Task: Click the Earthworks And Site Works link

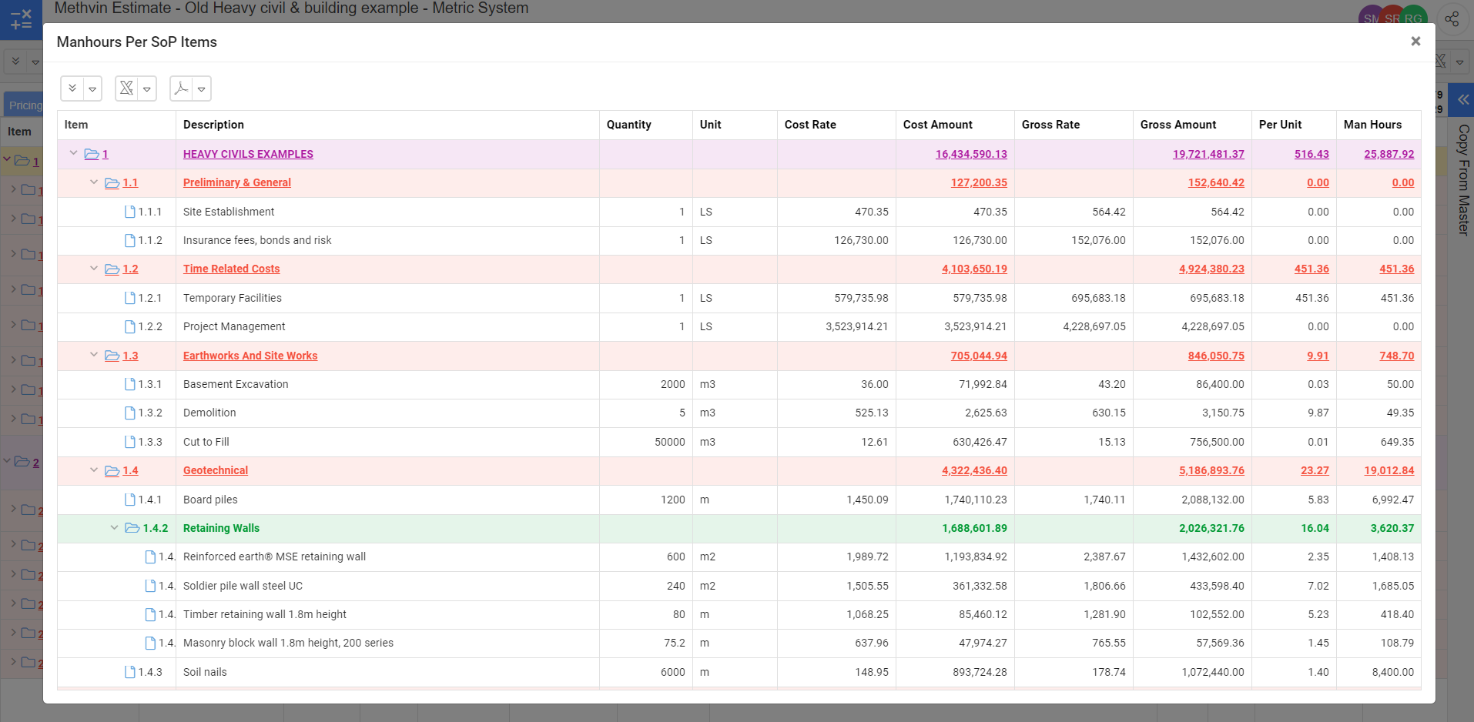Action: [x=250, y=356]
